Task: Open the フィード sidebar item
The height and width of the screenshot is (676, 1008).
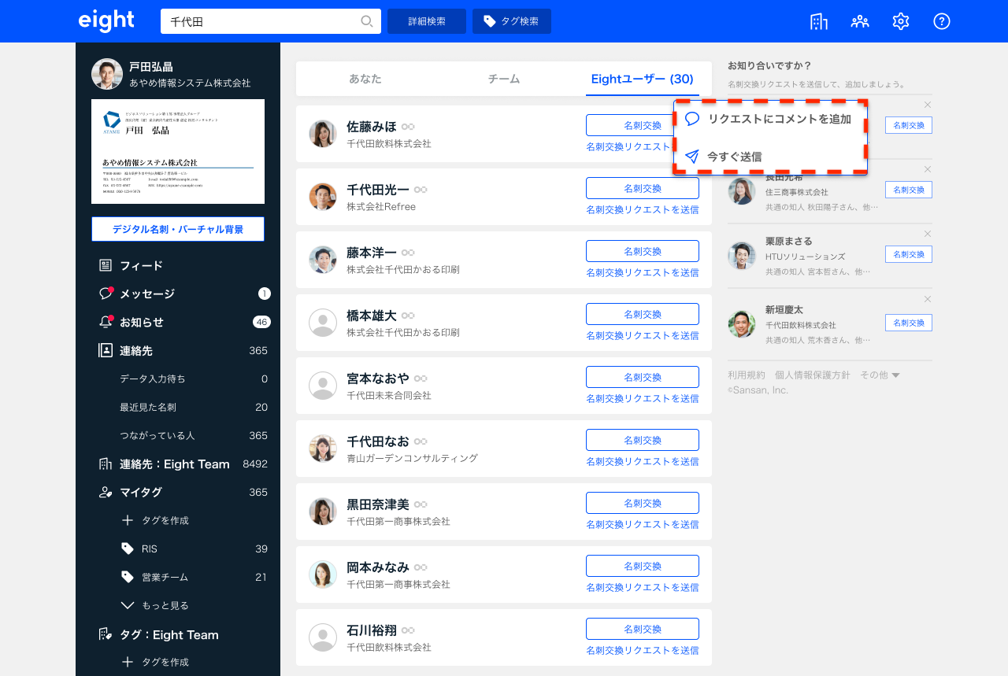Action: click(141, 265)
